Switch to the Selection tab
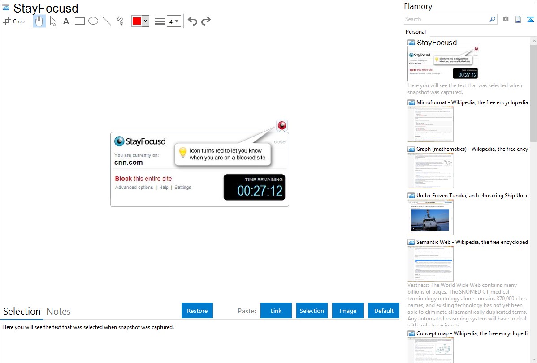This screenshot has height=363, width=537. [22, 312]
